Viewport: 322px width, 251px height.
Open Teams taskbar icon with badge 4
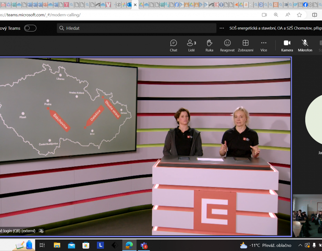pyautogui.click(x=144, y=245)
